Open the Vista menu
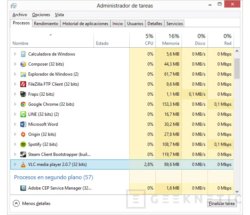 click(59, 15)
